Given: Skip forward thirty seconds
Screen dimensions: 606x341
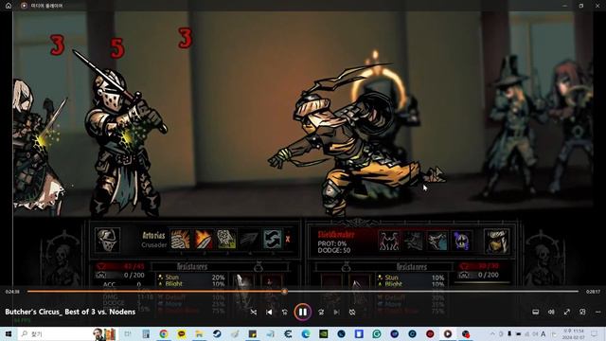Looking at the screenshot, I should point(321,312).
